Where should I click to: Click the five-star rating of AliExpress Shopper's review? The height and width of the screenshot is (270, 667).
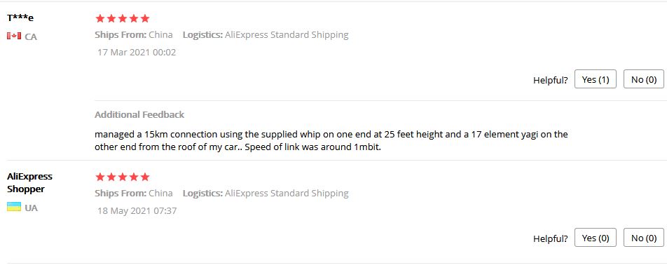point(123,177)
